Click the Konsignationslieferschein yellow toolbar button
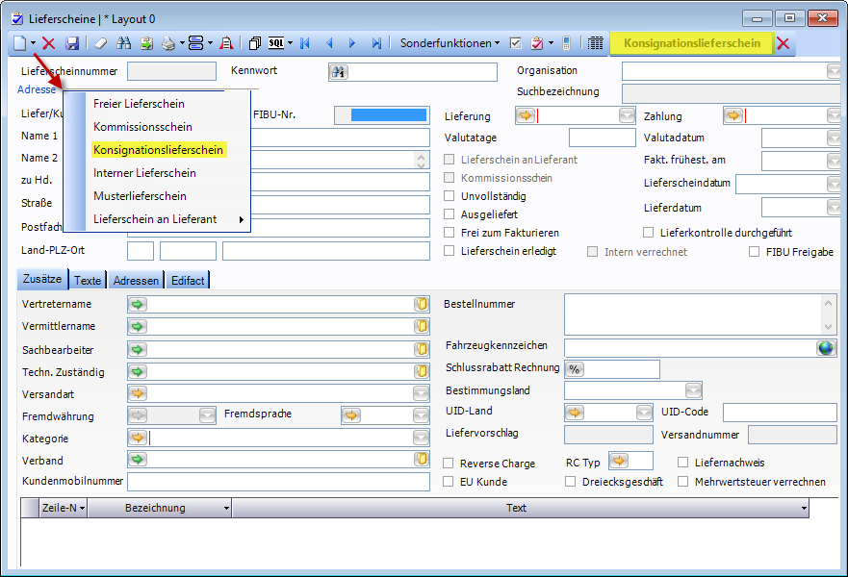 690,43
